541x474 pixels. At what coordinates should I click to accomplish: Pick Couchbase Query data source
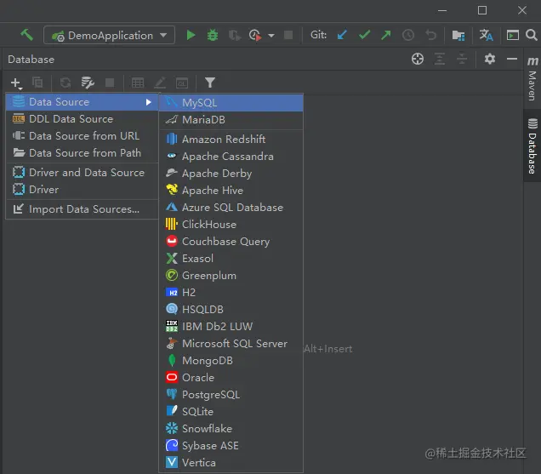[231, 242]
